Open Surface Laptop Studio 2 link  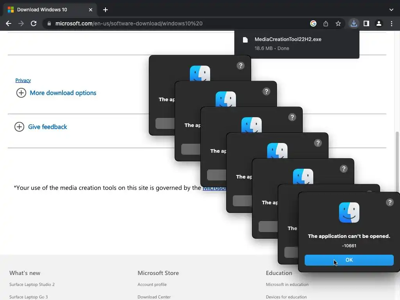(x=32, y=284)
